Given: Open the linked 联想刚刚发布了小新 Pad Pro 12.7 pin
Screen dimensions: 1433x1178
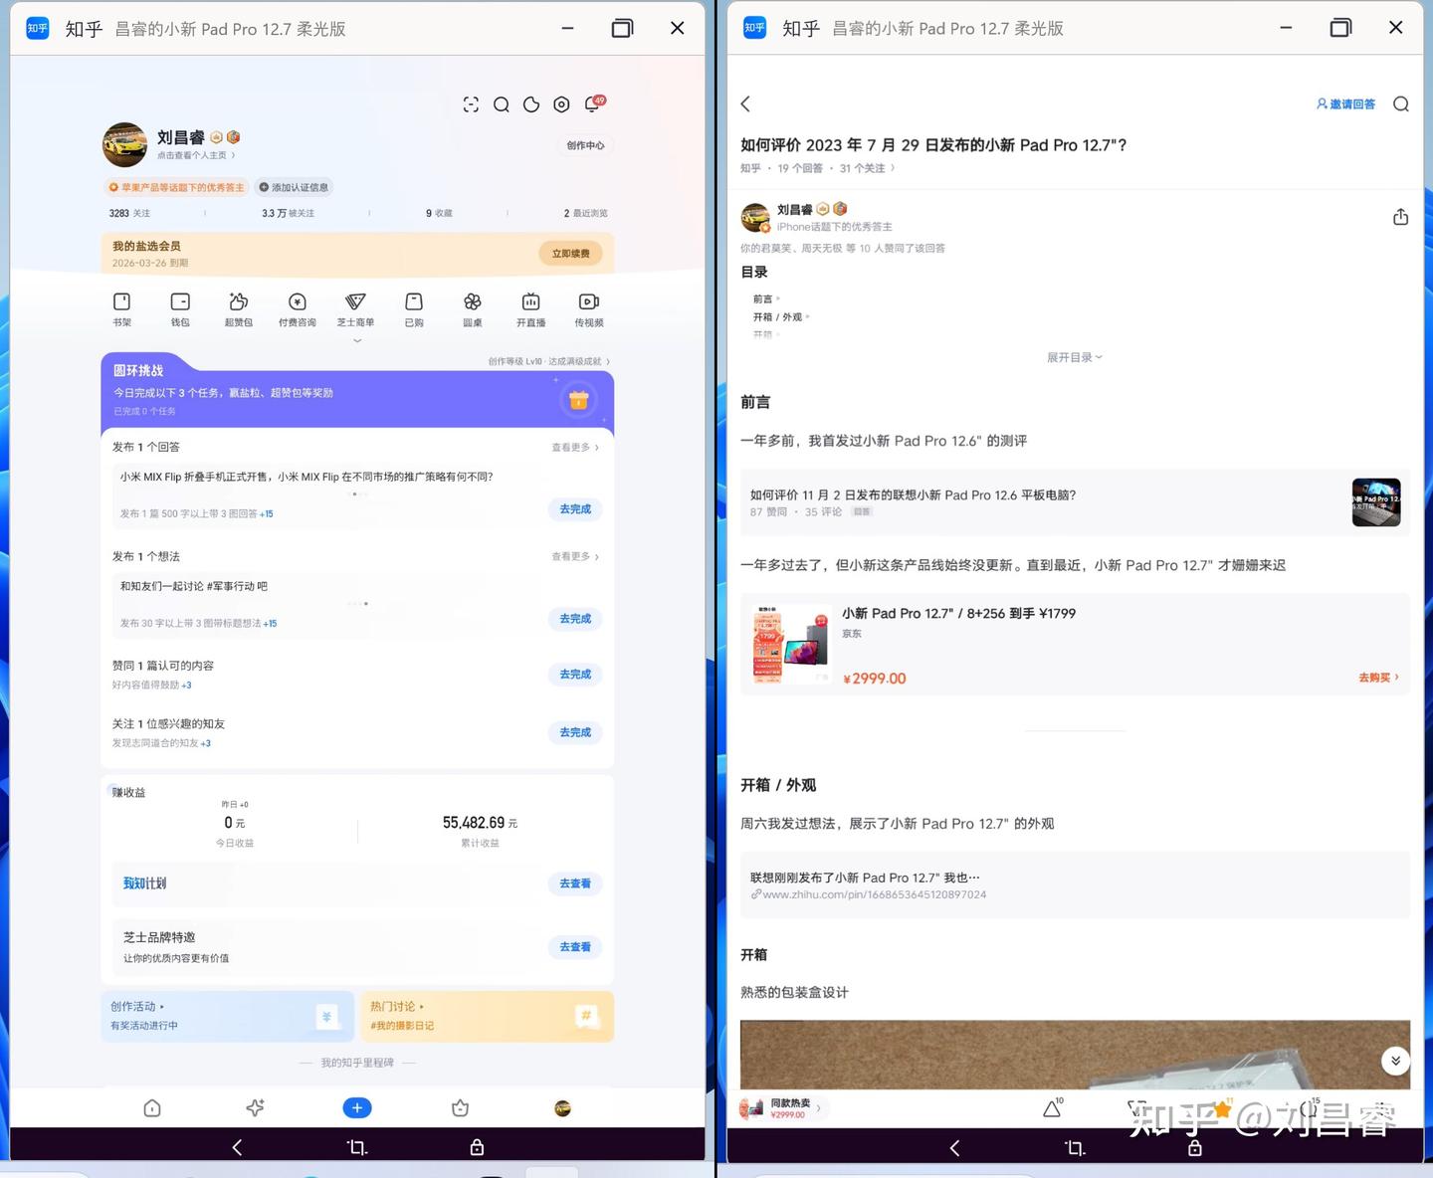Looking at the screenshot, I should pyautogui.click(x=1075, y=885).
